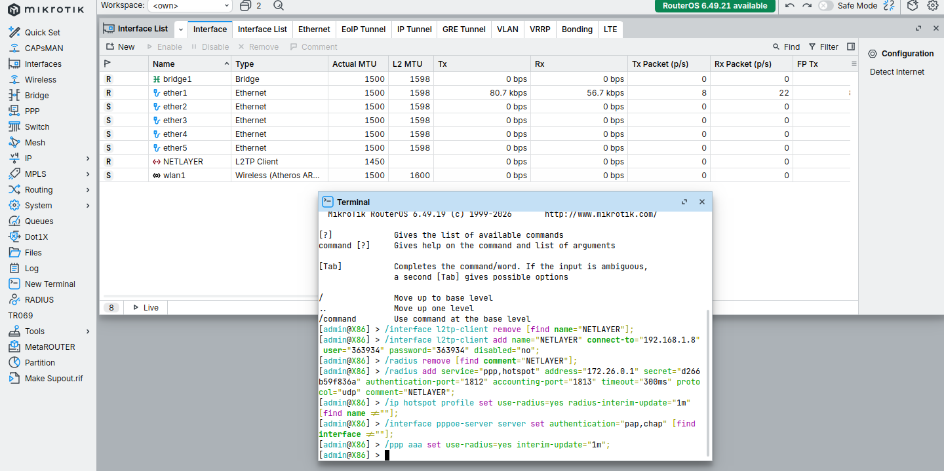Expand the MPLS submenu
The height and width of the screenshot is (471, 944).
pos(88,174)
